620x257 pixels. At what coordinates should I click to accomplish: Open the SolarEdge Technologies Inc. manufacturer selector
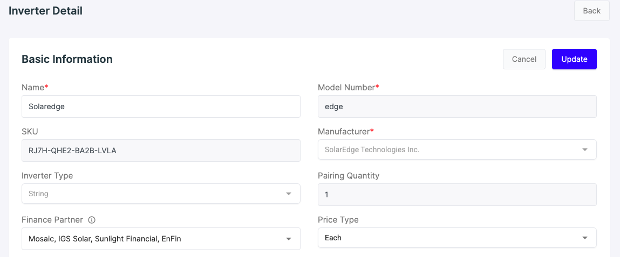457,150
